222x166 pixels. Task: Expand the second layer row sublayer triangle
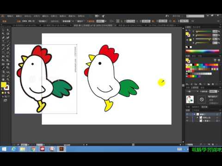point(197,118)
